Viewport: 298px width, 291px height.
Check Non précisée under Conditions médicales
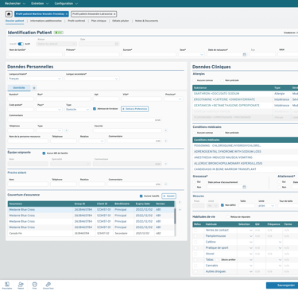223,133
